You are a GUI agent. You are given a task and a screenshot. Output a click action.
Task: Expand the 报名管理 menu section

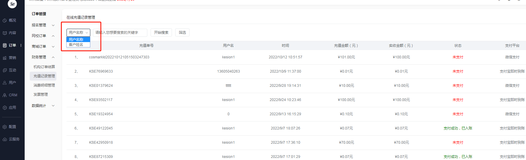click(43, 25)
